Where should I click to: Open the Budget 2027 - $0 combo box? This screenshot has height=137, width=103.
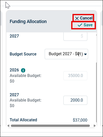(66, 54)
